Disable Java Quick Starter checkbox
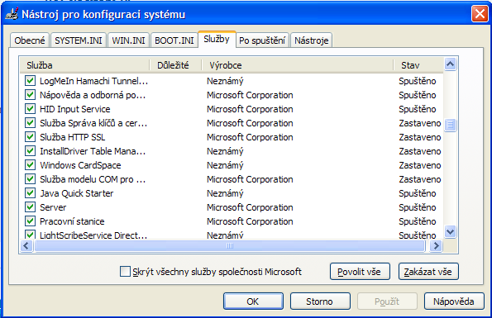This screenshot has width=492, height=318. pyautogui.click(x=30, y=193)
